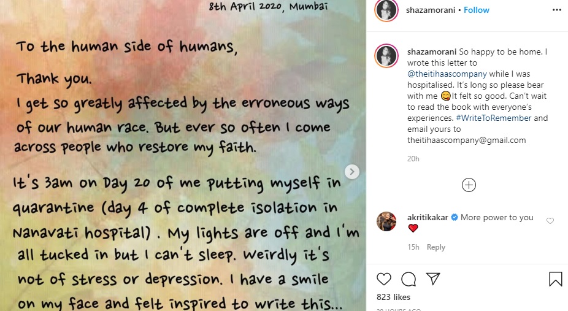Screen dimensions: 568x311
Task: Open shazamorani's header profile picture
Action: coord(386,11)
